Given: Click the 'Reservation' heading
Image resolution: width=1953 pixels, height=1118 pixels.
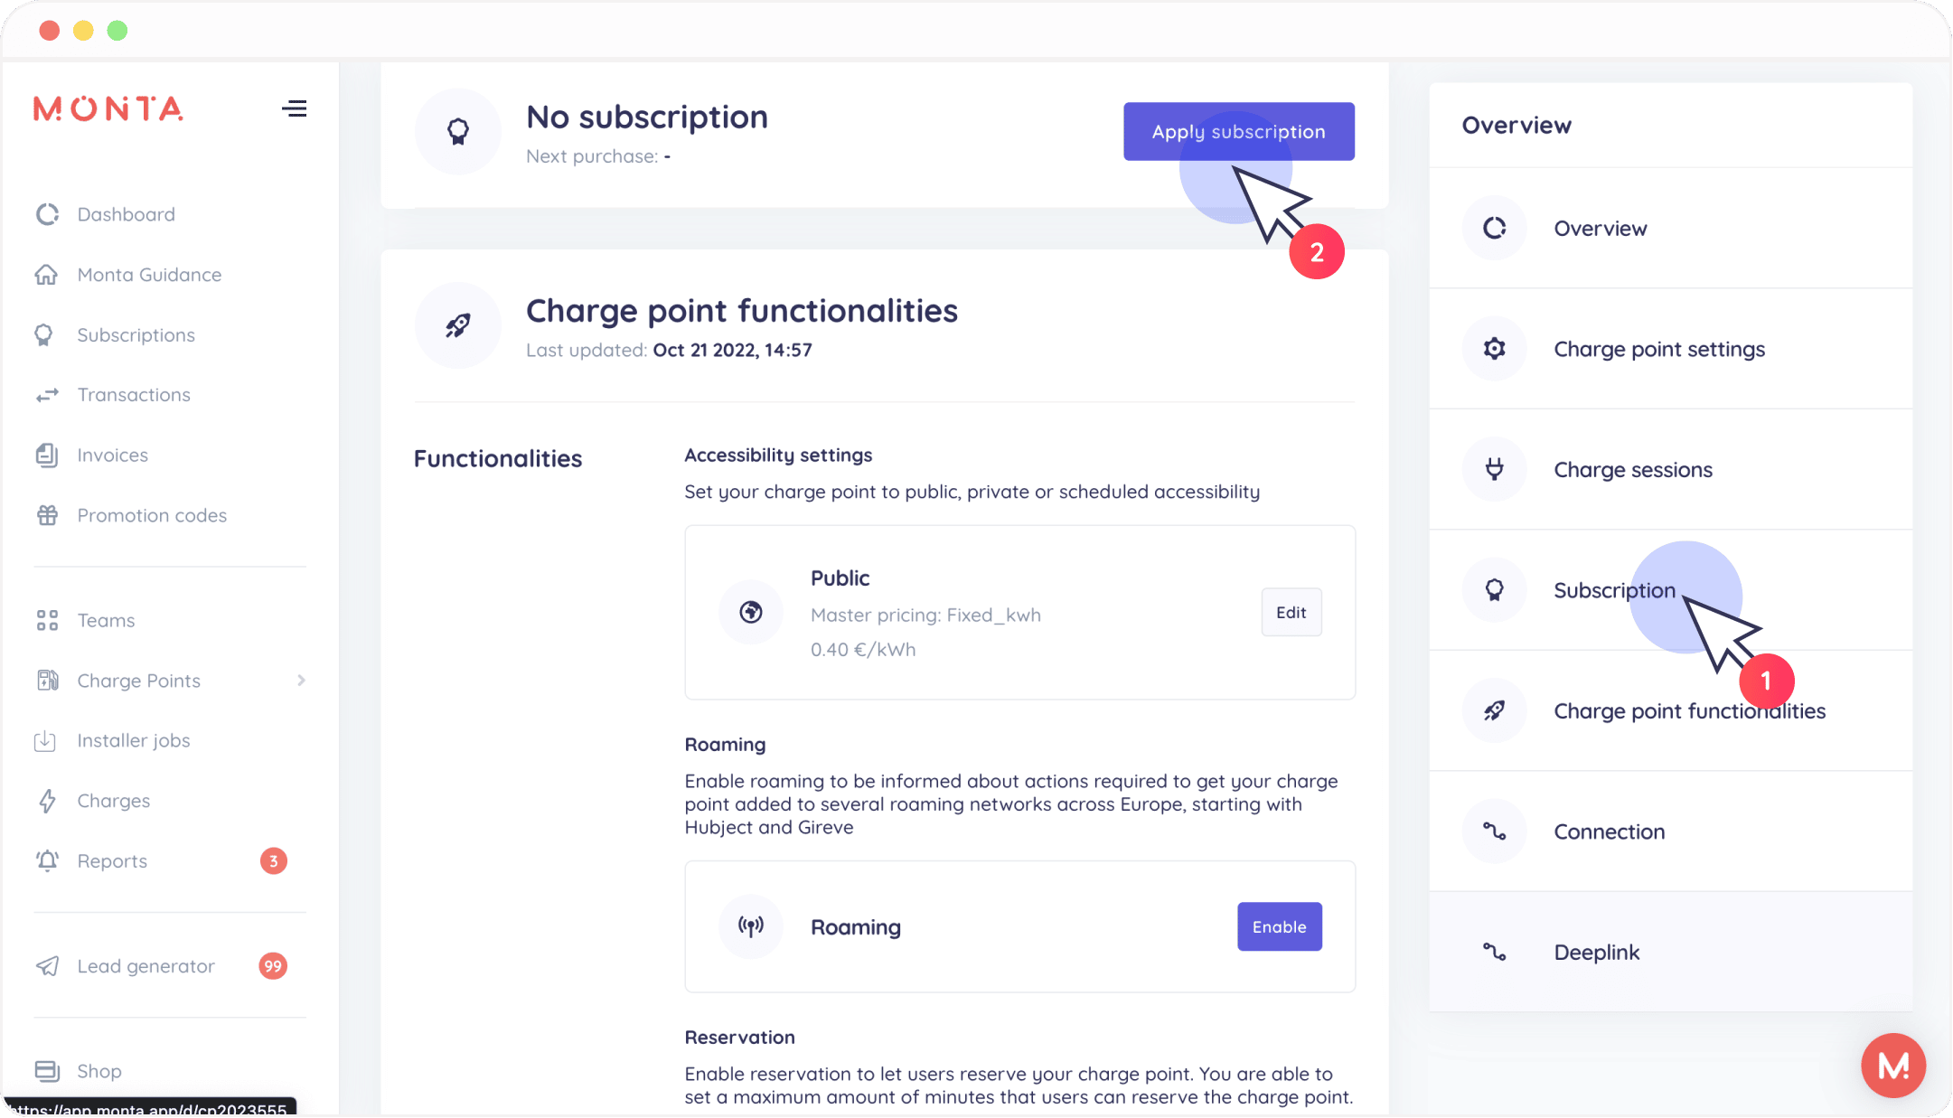Looking at the screenshot, I should [x=739, y=1038].
